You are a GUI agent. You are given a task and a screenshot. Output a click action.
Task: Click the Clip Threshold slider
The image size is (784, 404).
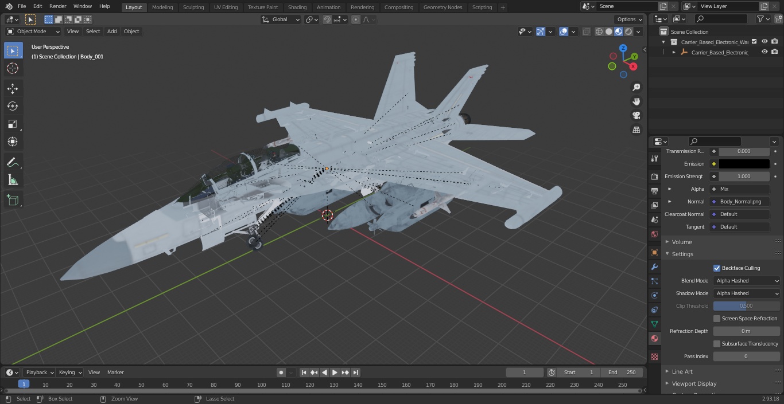(x=747, y=306)
